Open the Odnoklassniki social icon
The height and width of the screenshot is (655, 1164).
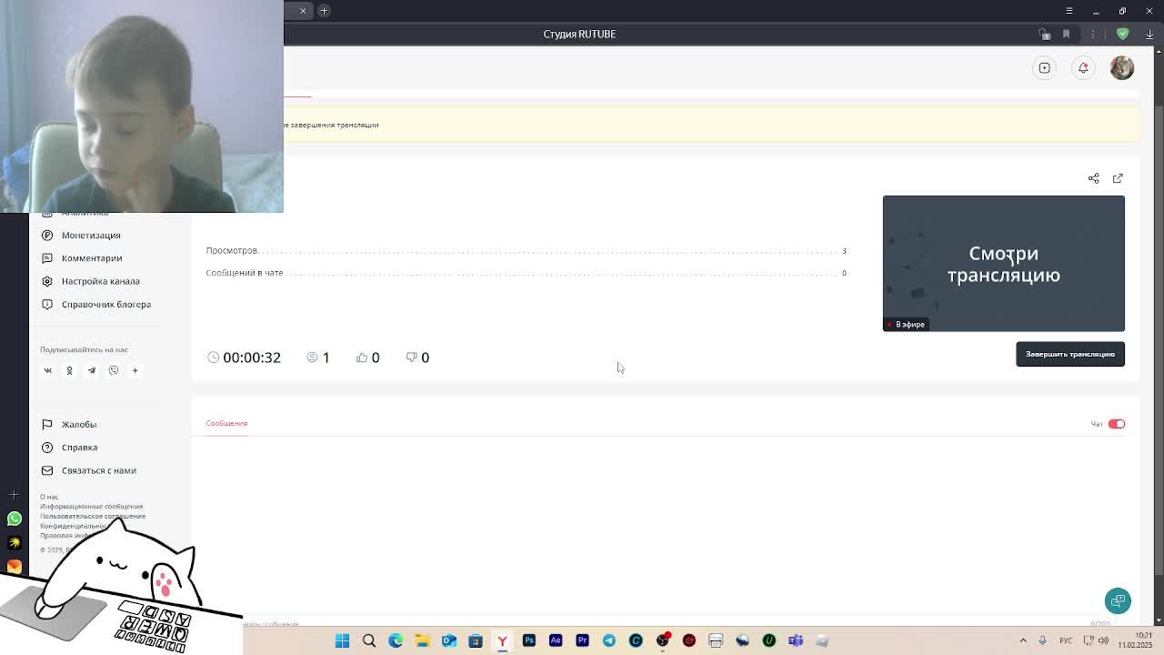69,370
